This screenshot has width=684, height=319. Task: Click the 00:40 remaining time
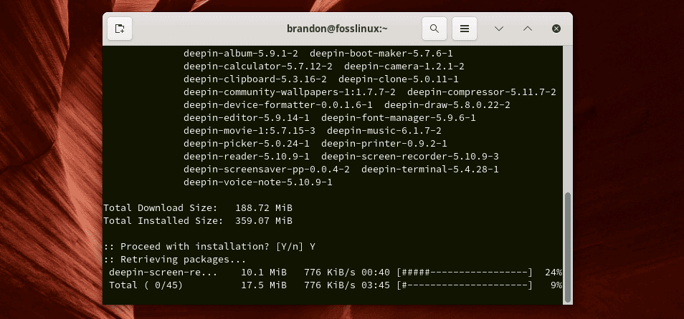click(375, 273)
